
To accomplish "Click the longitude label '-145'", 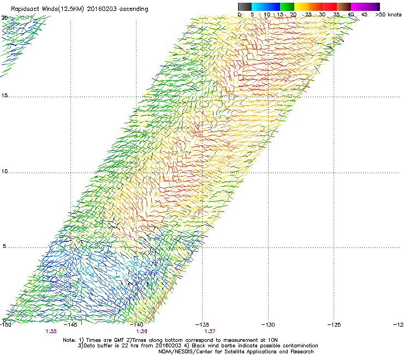I will pos(70,324).
